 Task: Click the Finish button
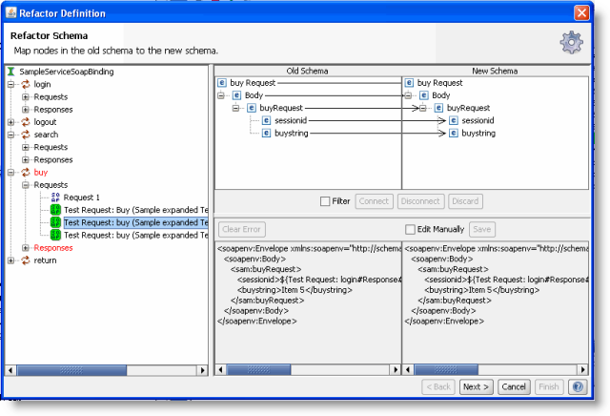549,386
